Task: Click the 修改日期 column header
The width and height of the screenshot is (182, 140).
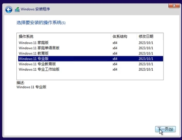Action: point(150,36)
